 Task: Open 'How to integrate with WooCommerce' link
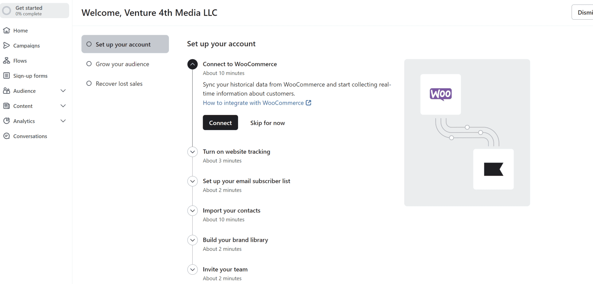point(253,103)
